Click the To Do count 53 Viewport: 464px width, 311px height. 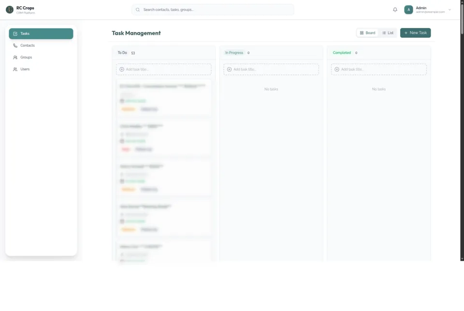133,53
